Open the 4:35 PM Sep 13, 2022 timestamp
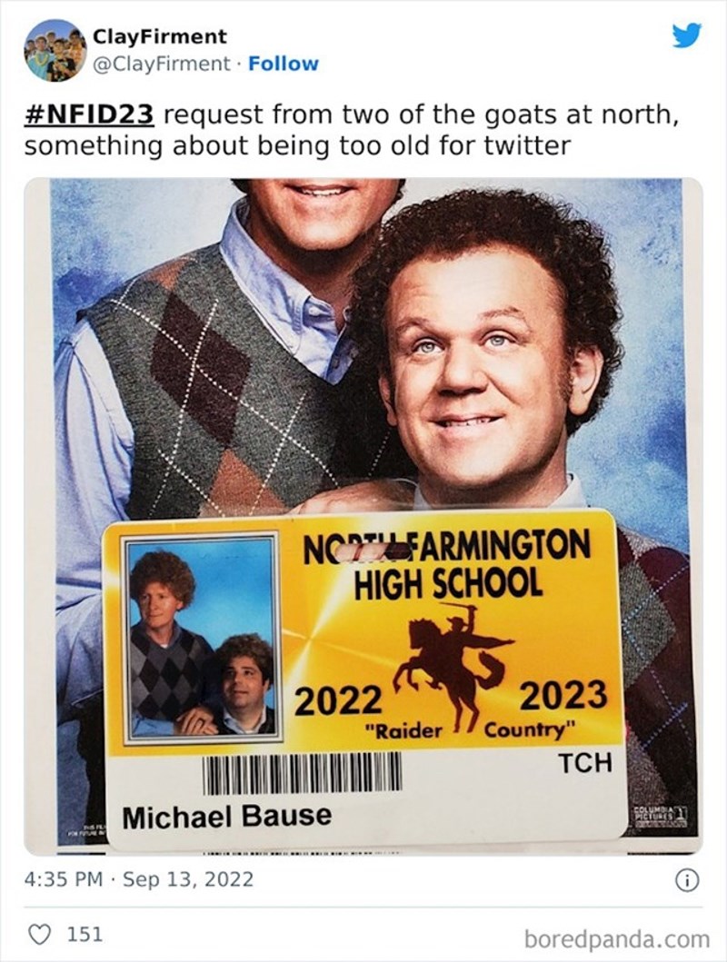Image resolution: width=727 pixels, height=962 pixels. point(139,879)
